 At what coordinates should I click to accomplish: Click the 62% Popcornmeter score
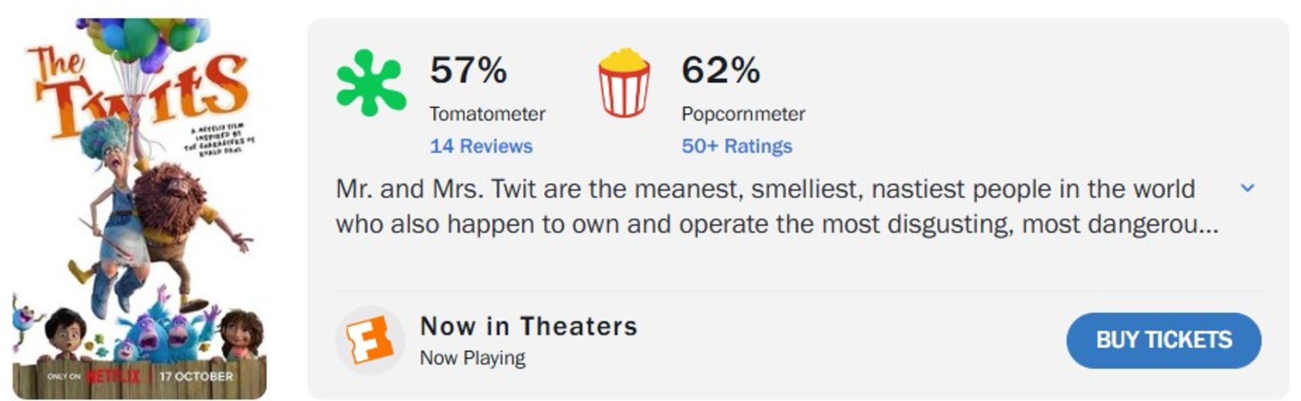(721, 70)
